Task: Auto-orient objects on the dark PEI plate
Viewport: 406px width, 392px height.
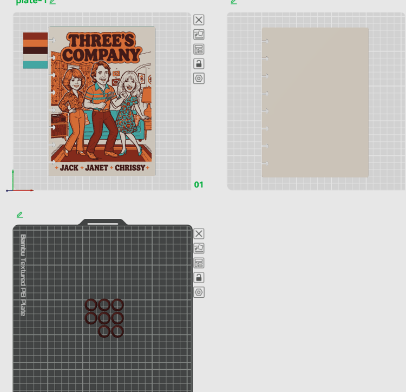Action: click(x=199, y=249)
